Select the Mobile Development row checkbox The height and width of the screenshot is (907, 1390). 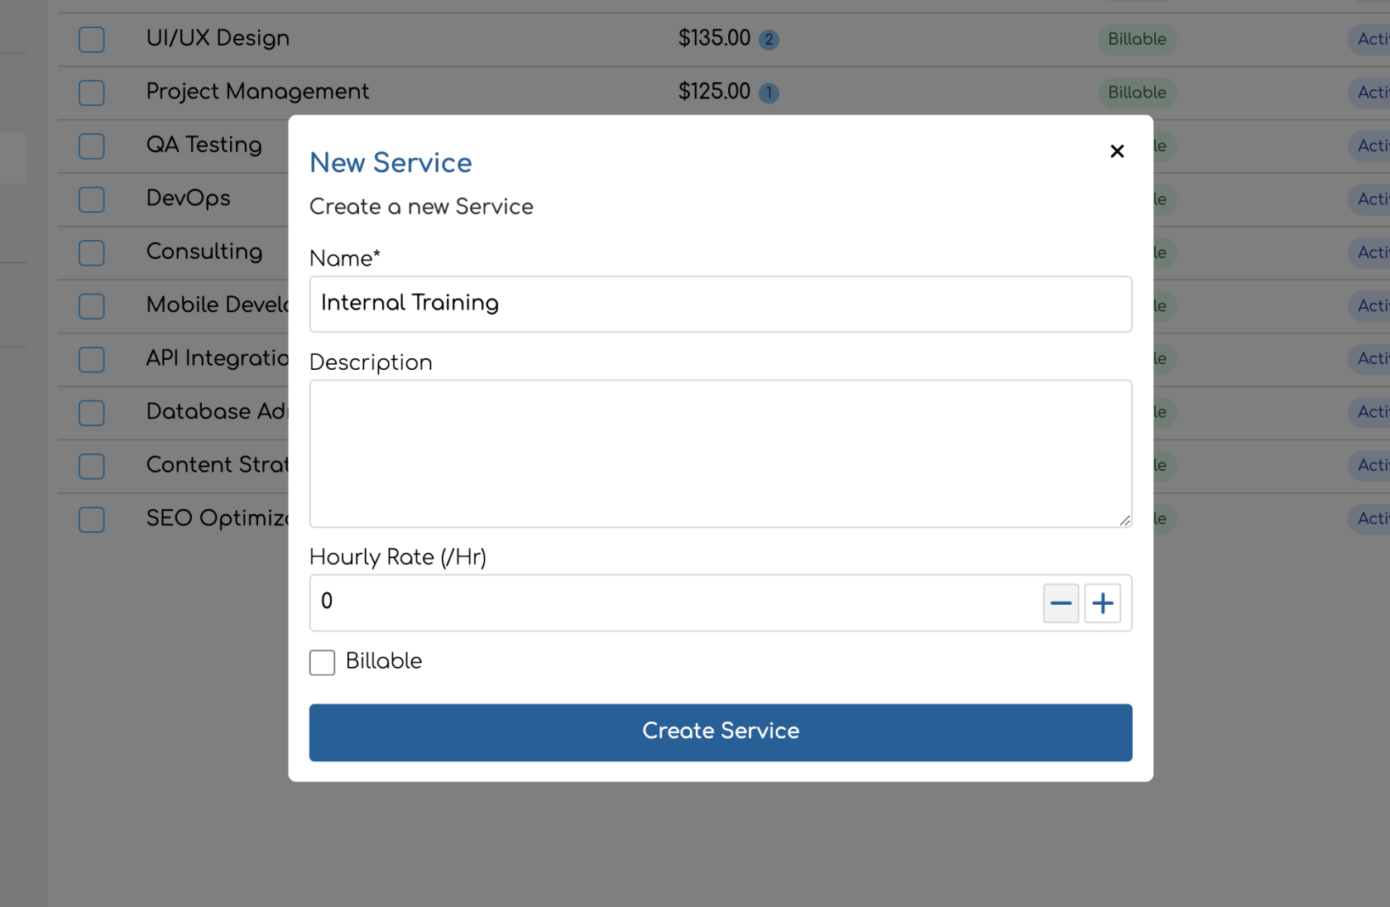(92, 306)
